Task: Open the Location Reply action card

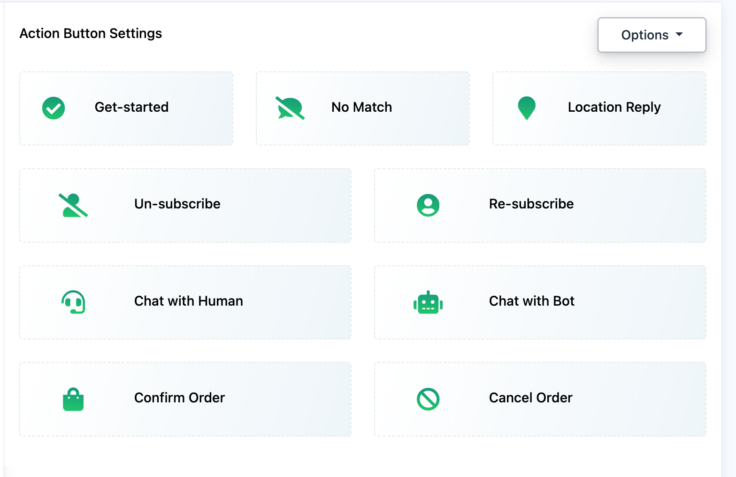Action: (614, 108)
